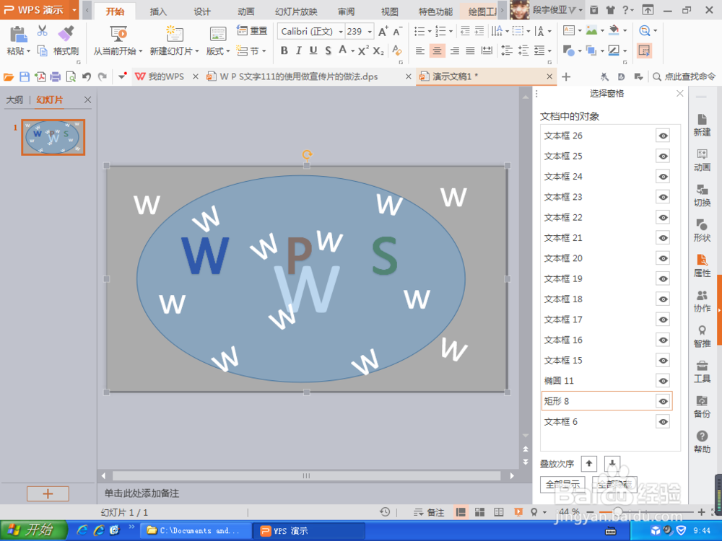Increase font size with A+

pyautogui.click(x=383, y=31)
